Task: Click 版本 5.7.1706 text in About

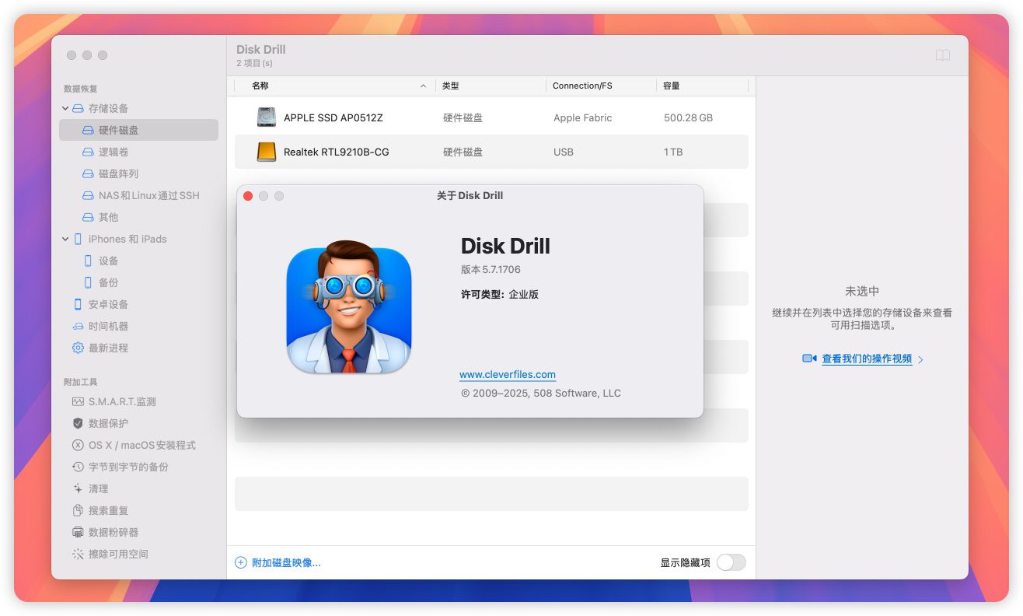Action: coord(491,269)
